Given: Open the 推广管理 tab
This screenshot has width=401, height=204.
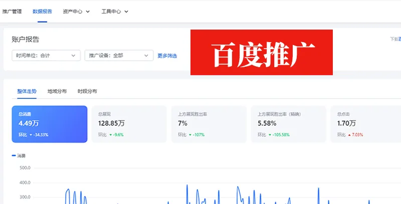Looking at the screenshot, I should [x=12, y=11].
